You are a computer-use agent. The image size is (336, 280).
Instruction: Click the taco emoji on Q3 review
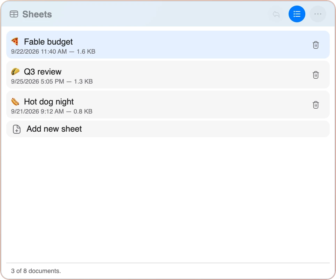coord(15,71)
